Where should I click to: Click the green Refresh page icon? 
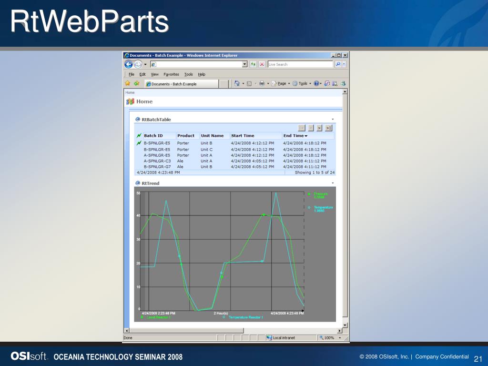tap(253, 64)
